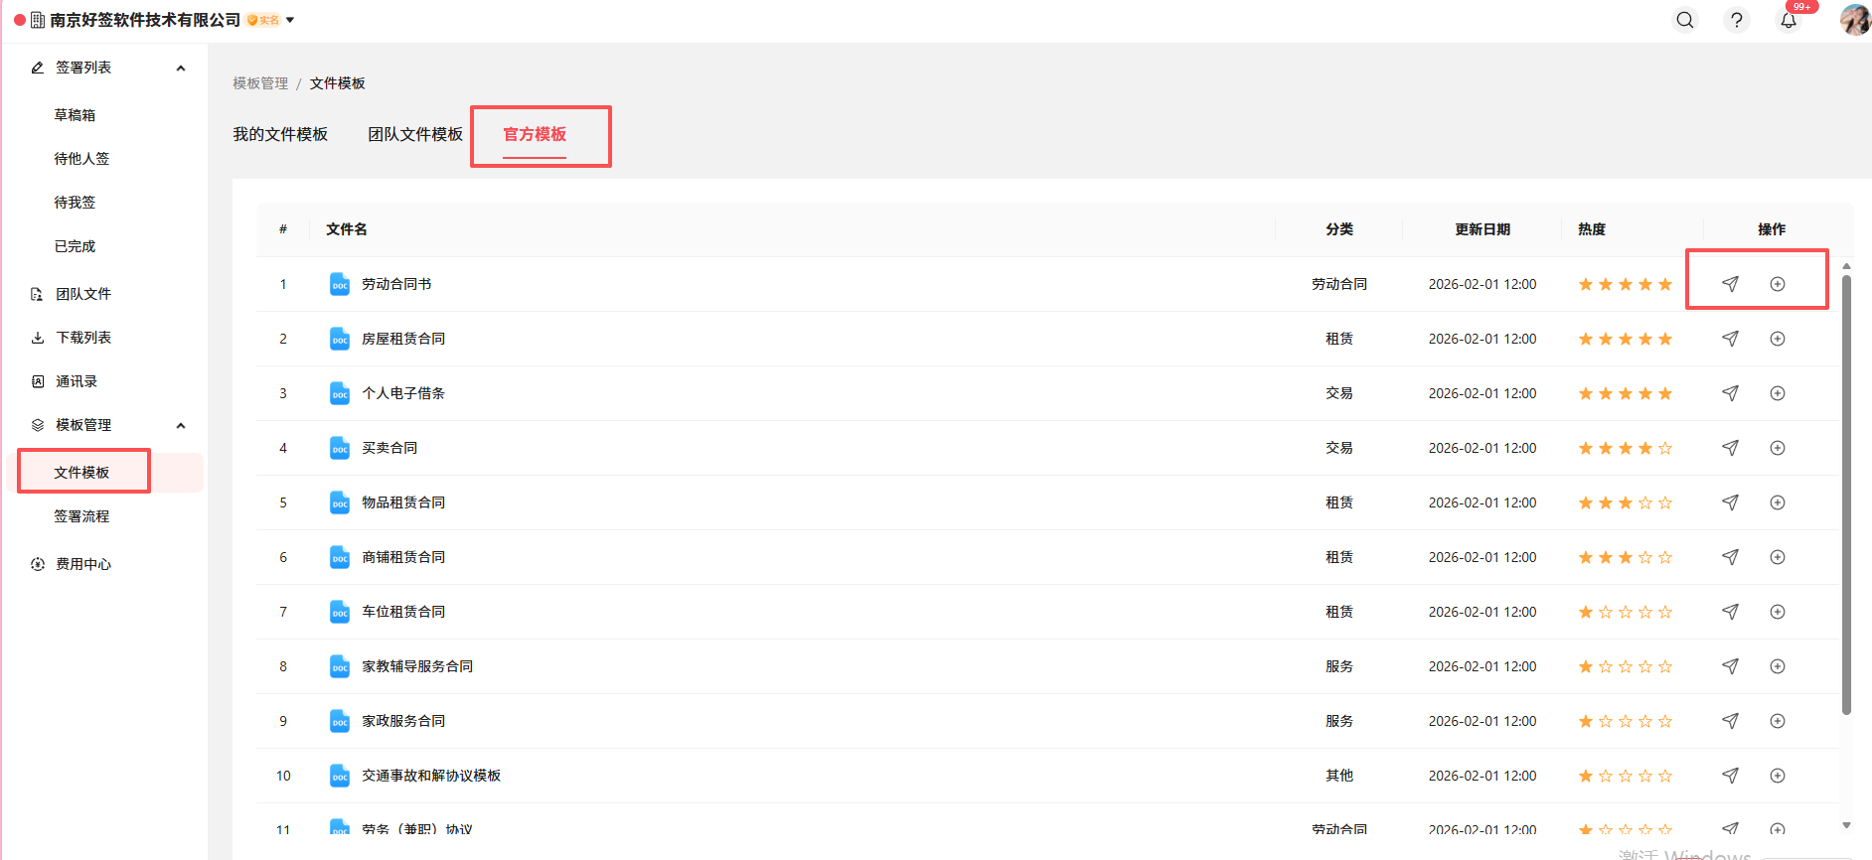Click the five-star rating of 劳动合同书
This screenshot has height=860, width=1872.
1625,284
